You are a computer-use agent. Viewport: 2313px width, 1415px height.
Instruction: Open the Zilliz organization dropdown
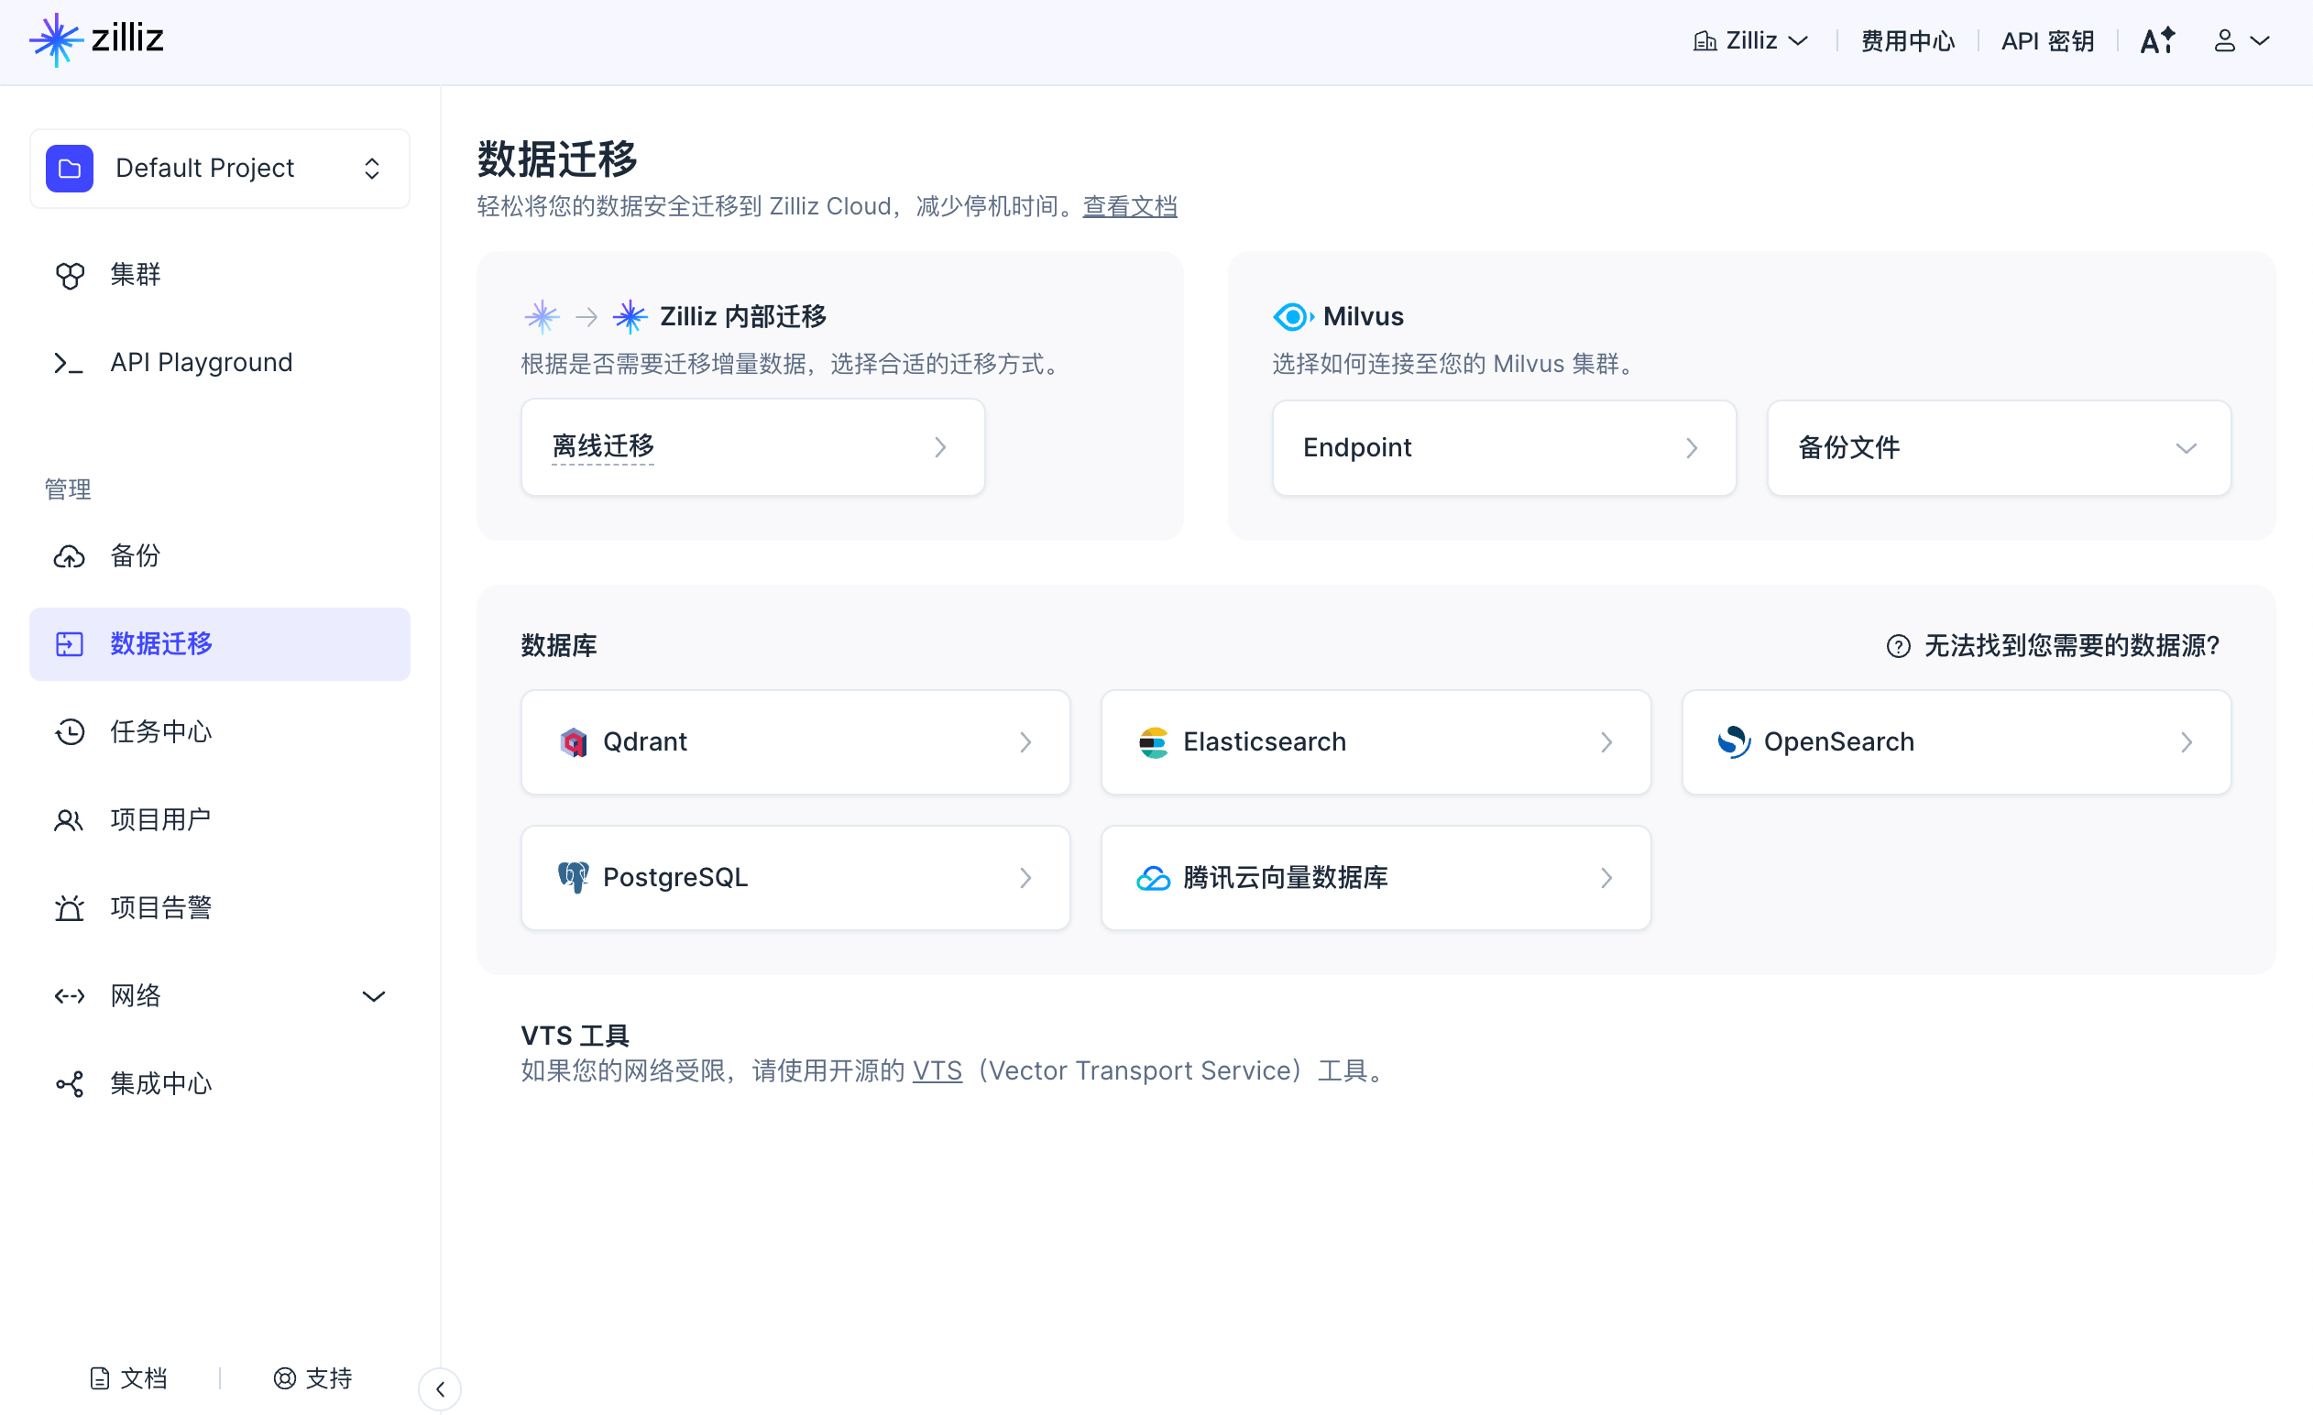point(1749,40)
